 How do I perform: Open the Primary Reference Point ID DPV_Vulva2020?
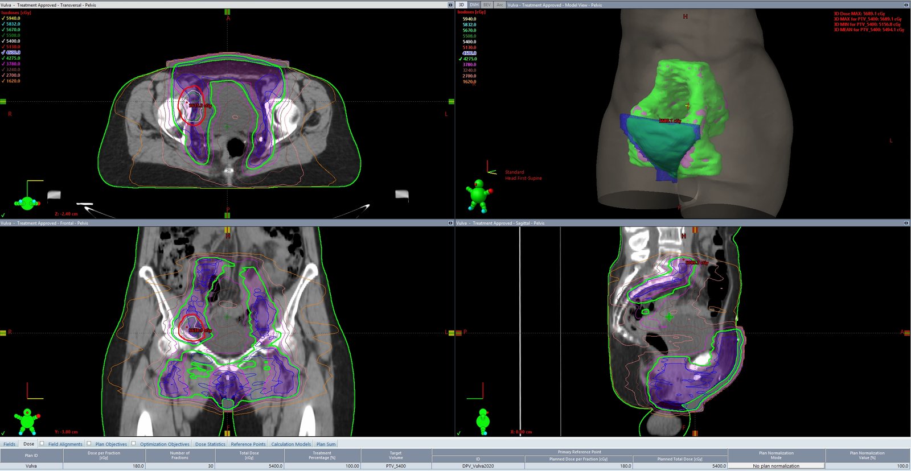478,466
